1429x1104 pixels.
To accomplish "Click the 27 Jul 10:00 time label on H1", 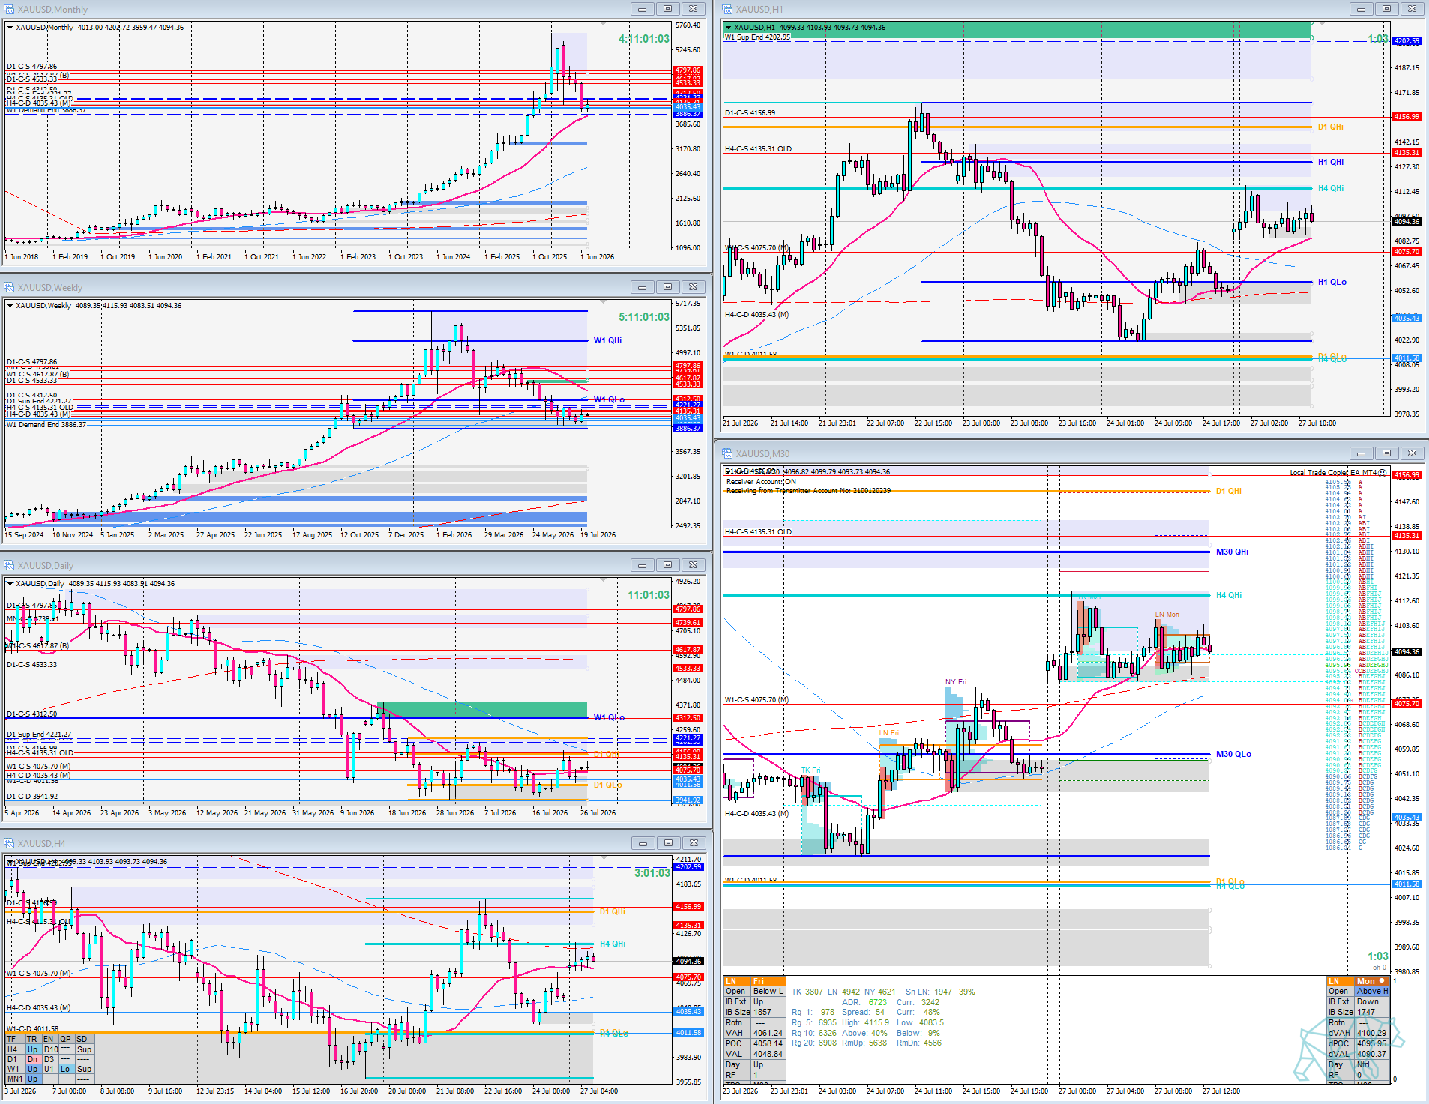I will (x=1317, y=423).
